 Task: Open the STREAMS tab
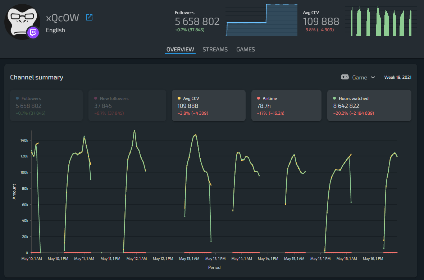coord(215,50)
